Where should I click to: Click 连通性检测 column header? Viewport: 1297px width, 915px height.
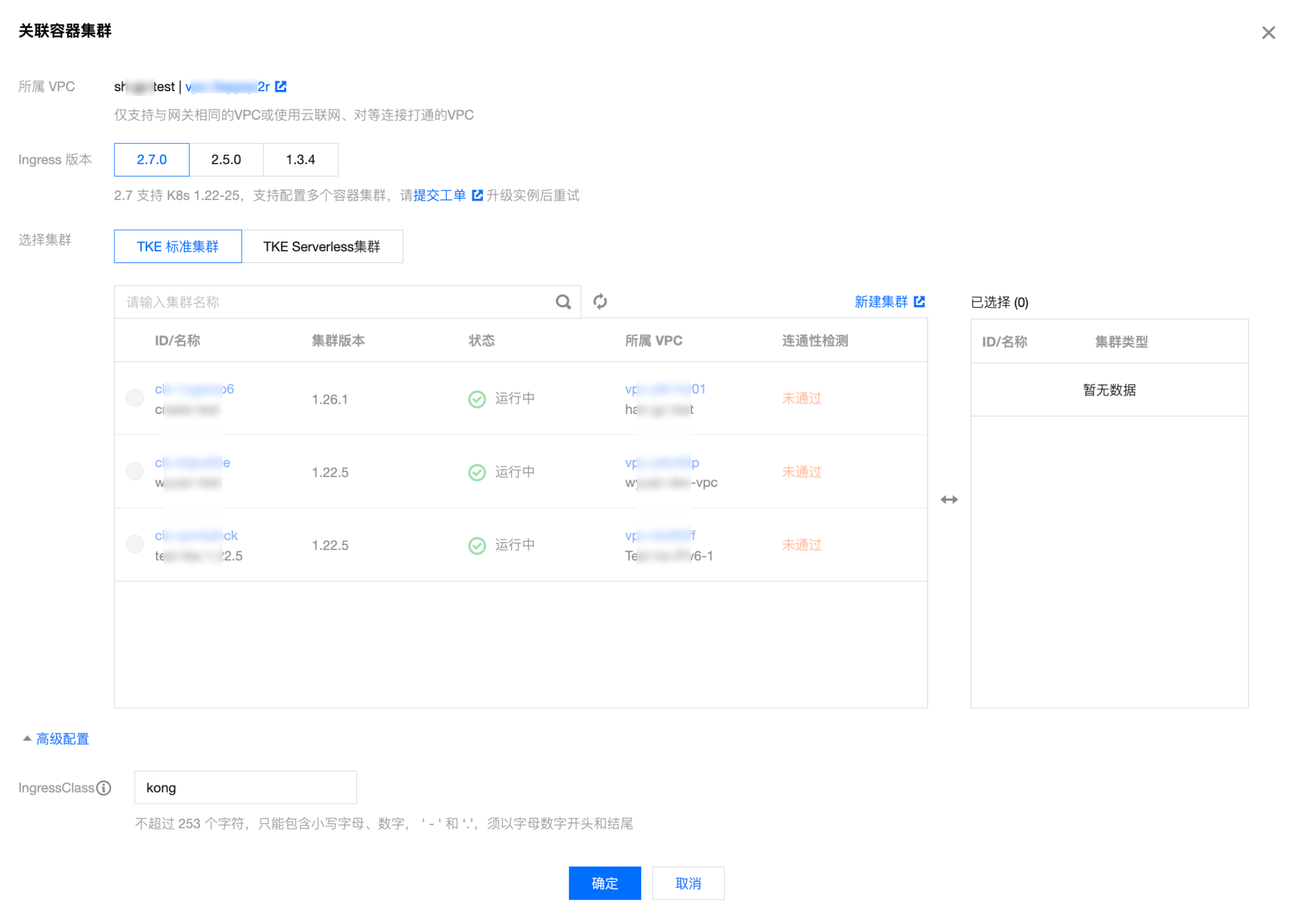(x=815, y=340)
